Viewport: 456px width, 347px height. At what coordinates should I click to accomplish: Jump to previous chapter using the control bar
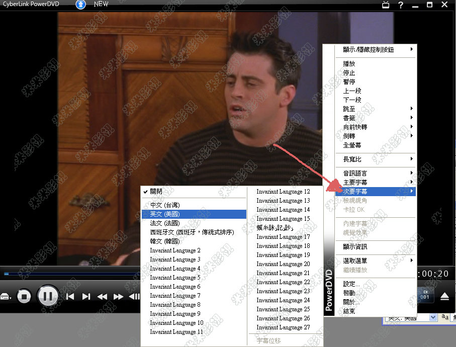(x=70, y=296)
